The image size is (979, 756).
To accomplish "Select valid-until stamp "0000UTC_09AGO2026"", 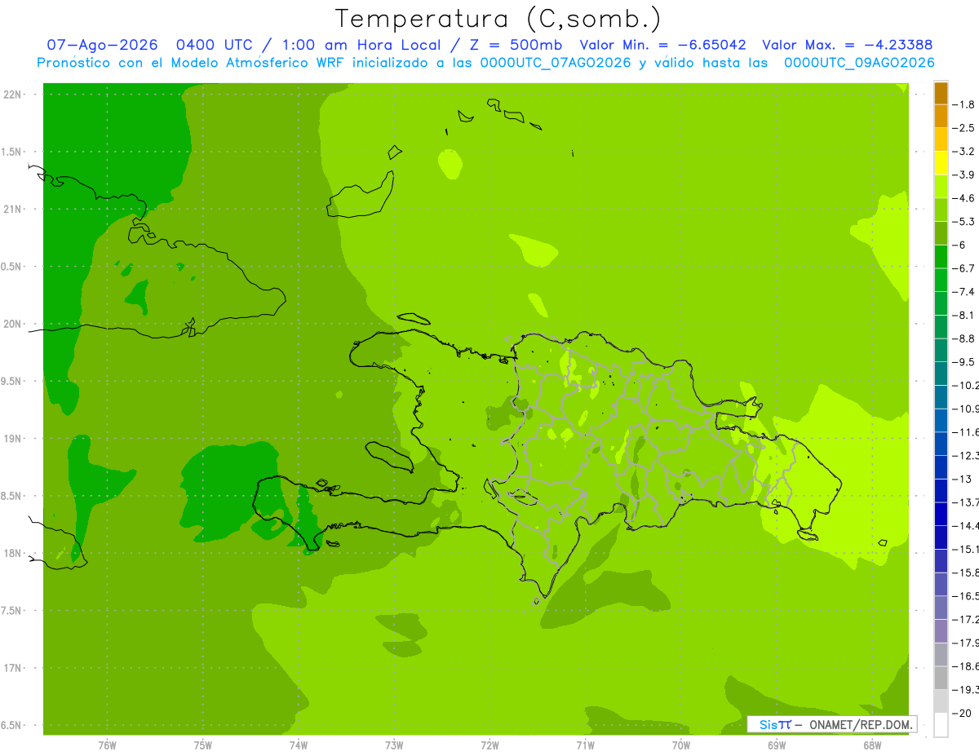I will [860, 63].
